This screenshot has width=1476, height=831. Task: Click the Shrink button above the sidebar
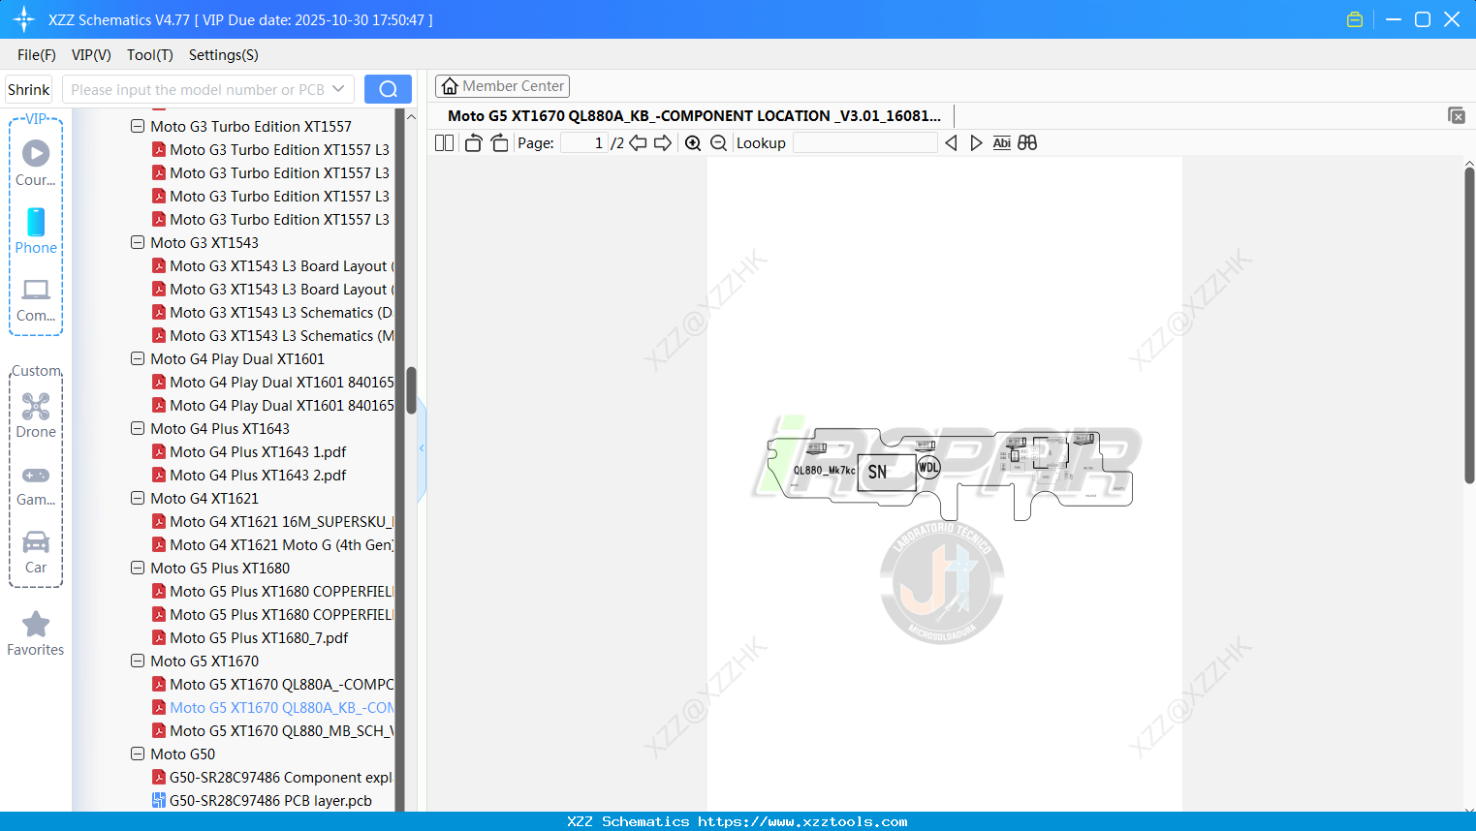(28, 89)
